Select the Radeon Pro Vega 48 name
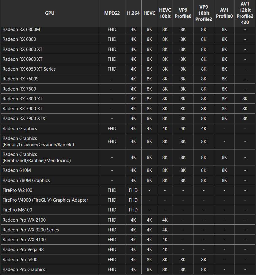The width and height of the screenshot is (256, 275). click(x=23, y=250)
